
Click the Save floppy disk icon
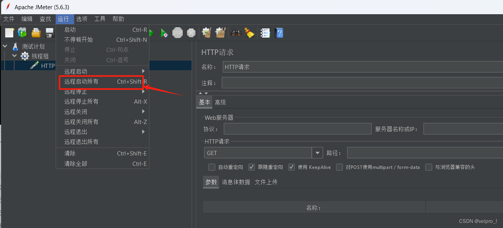(50, 33)
